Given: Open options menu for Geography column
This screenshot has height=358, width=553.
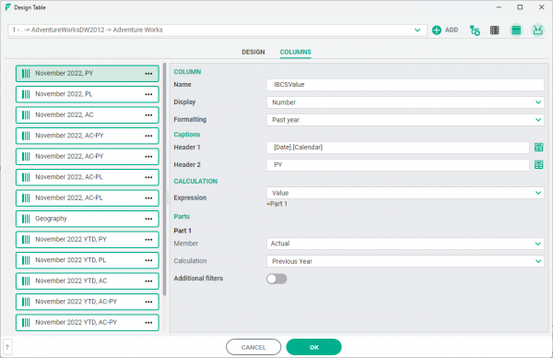Looking at the screenshot, I should [x=148, y=219].
